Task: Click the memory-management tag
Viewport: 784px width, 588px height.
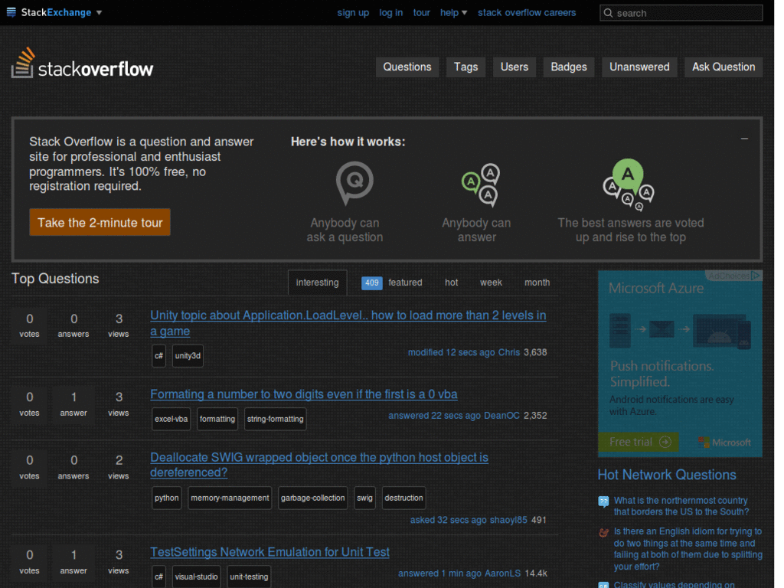Action: 230,498
